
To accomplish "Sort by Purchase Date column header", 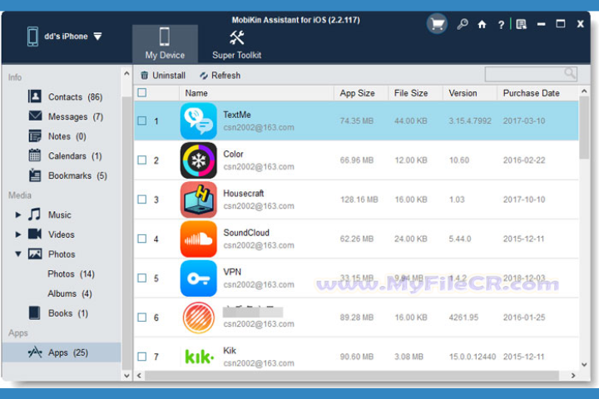I will point(537,93).
